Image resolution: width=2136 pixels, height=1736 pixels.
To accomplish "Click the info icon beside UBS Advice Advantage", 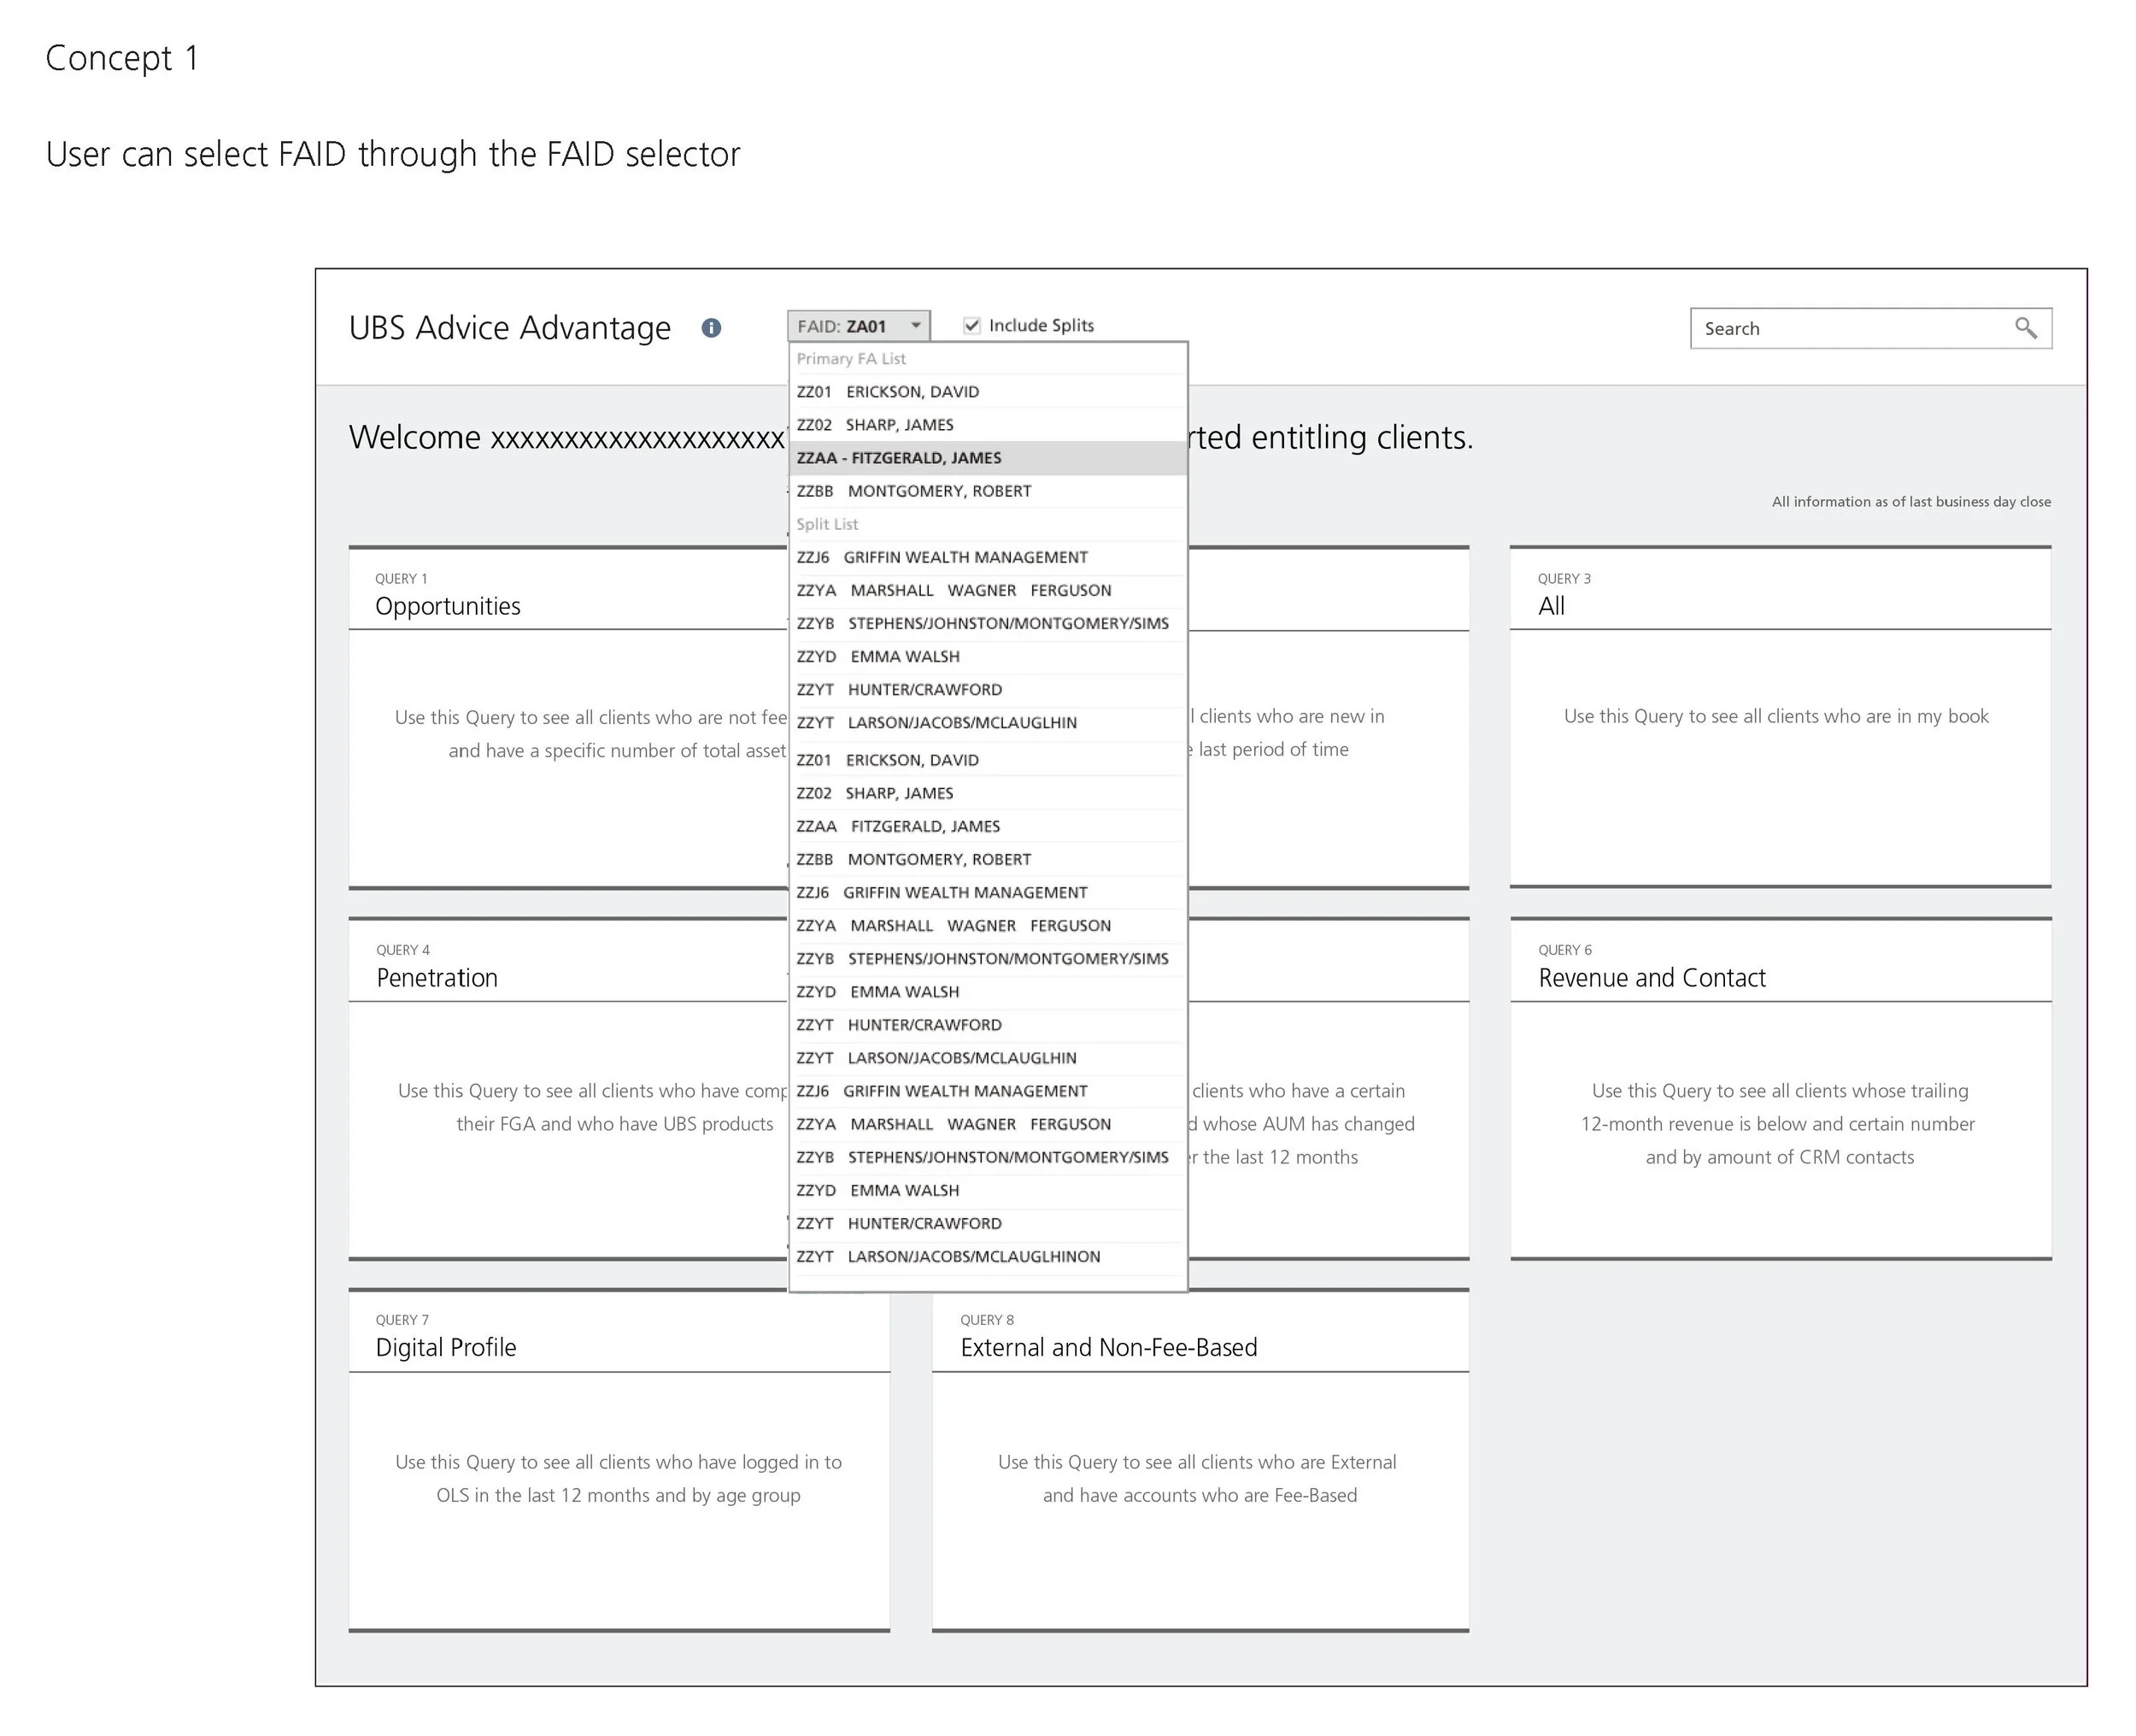I will (x=711, y=328).
